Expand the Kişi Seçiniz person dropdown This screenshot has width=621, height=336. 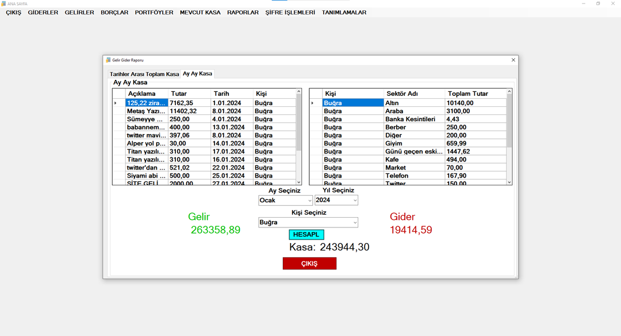(x=355, y=222)
